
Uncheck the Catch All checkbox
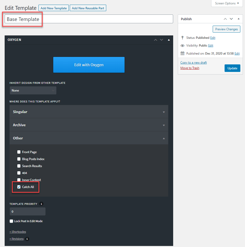(19, 187)
